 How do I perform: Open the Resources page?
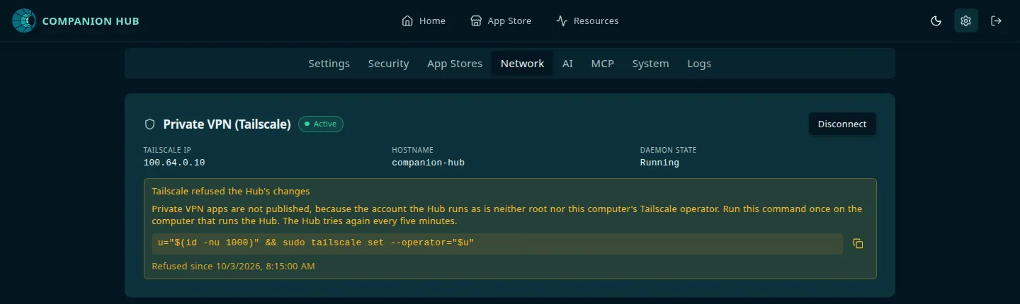tap(587, 21)
